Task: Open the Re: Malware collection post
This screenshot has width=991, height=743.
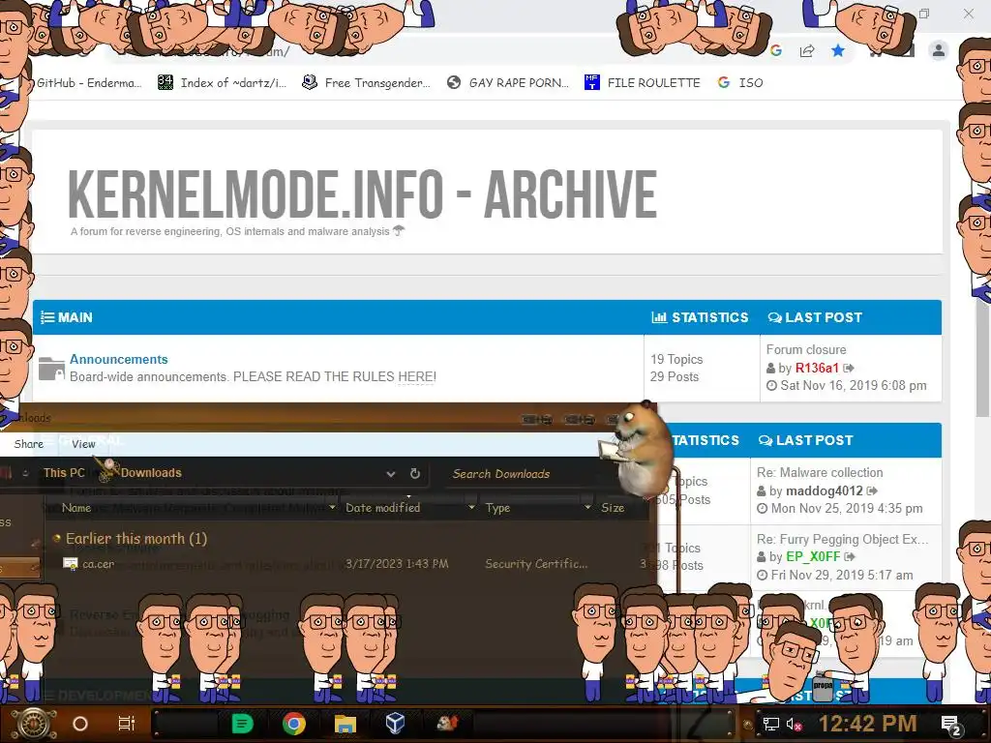Action: click(x=820, y=472)
